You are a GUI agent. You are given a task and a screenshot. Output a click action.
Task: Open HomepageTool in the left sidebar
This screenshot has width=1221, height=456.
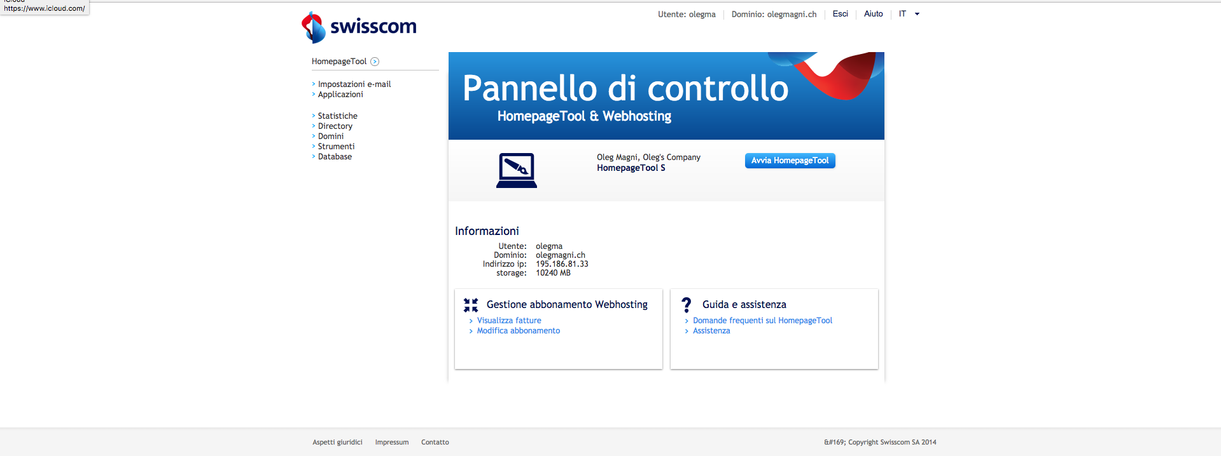click(339, 62)
